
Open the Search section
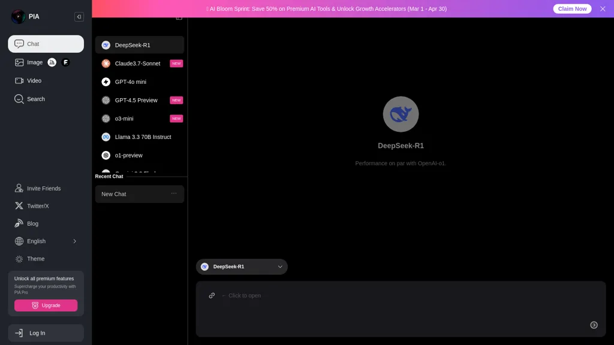point(46,99)
